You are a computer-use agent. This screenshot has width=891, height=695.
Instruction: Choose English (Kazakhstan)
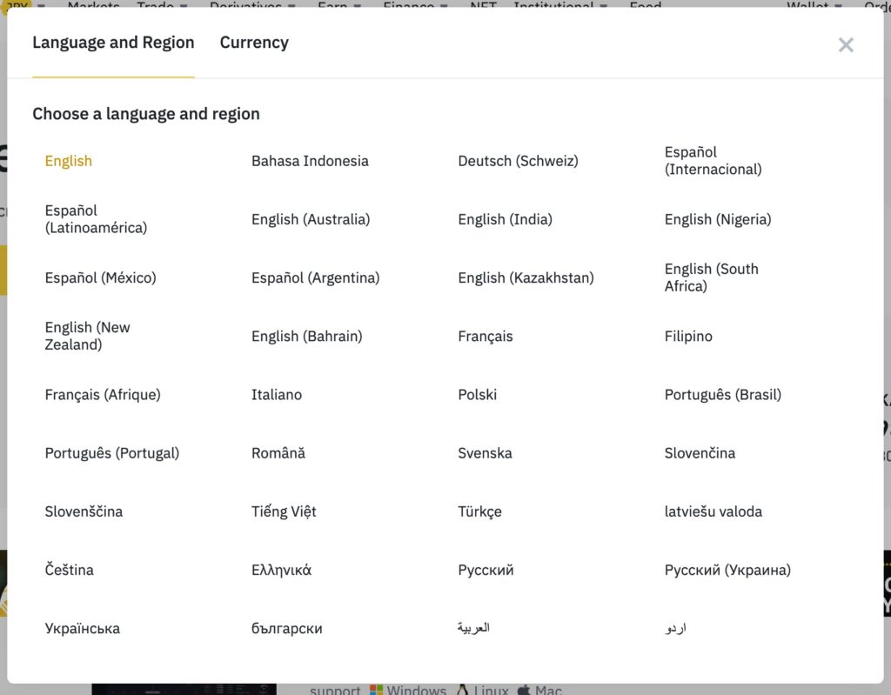tap(526, 277)
